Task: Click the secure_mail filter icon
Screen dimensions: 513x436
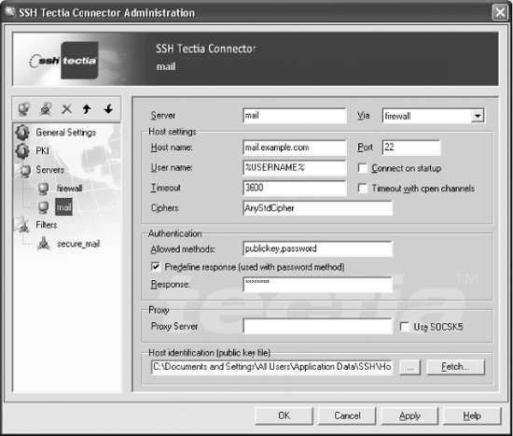Action: tap(44, 244)
